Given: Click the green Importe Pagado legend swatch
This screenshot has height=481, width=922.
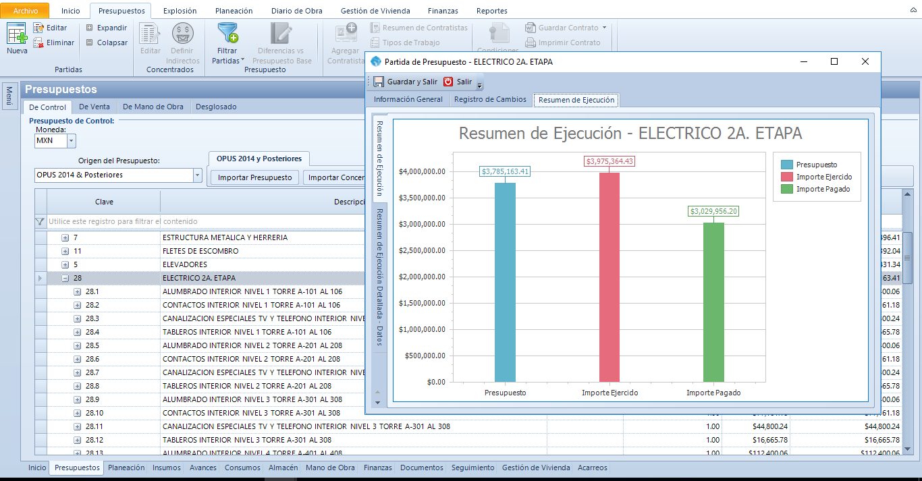Looking at the screenshot, I should click(786, 189).
